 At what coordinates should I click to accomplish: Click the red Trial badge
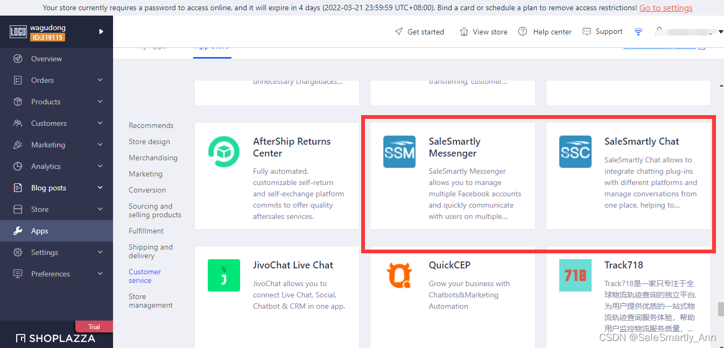click(x=94, y=326)
